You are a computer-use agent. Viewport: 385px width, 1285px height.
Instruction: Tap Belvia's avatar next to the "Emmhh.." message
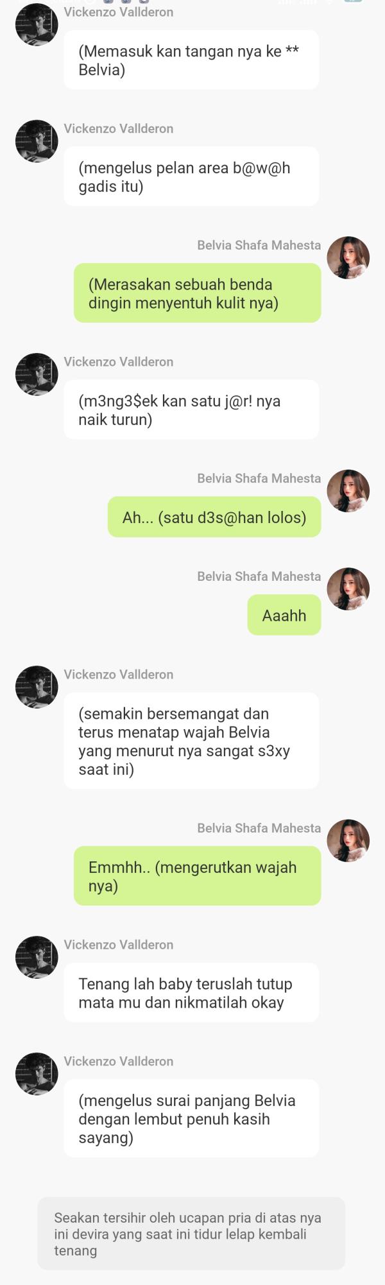click(348, 840)
